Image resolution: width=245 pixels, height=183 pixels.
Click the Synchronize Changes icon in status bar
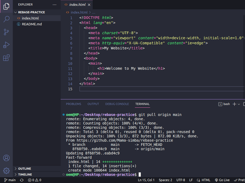22,180
